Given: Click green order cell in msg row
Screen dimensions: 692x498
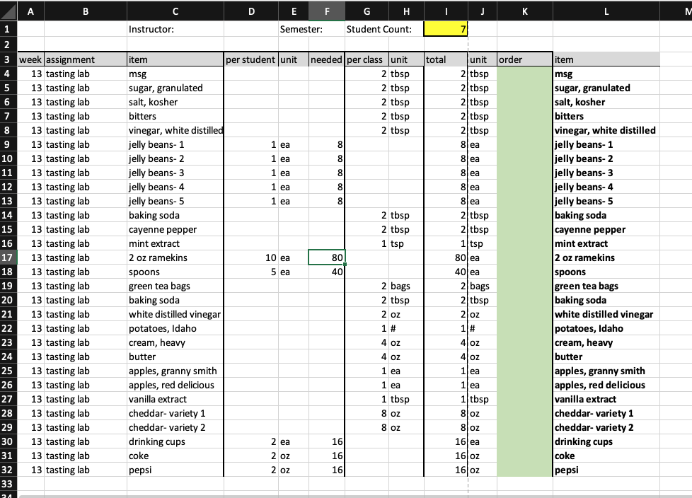Looking at the screenshot, I should (525, 74).
